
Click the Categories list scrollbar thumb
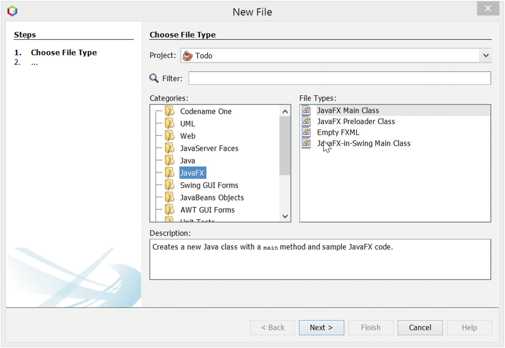[x=285, y=146]
